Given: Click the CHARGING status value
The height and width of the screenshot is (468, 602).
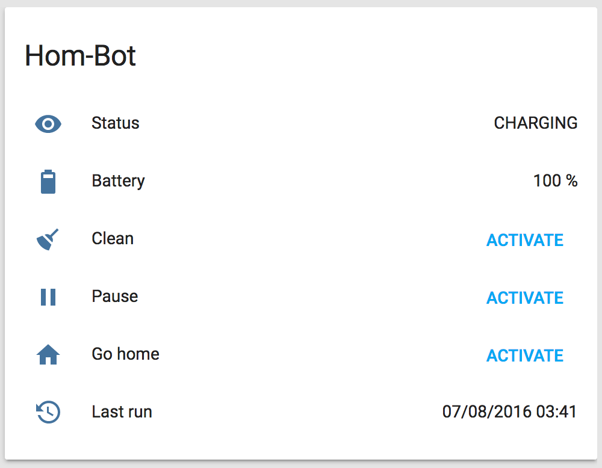Looking at the screenshot, I should pyautogui.click(x=535, y=123).
